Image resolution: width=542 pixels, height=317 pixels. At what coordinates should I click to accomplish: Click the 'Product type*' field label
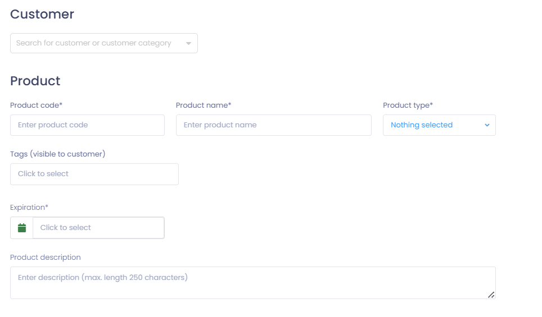[x=408, y=105]
